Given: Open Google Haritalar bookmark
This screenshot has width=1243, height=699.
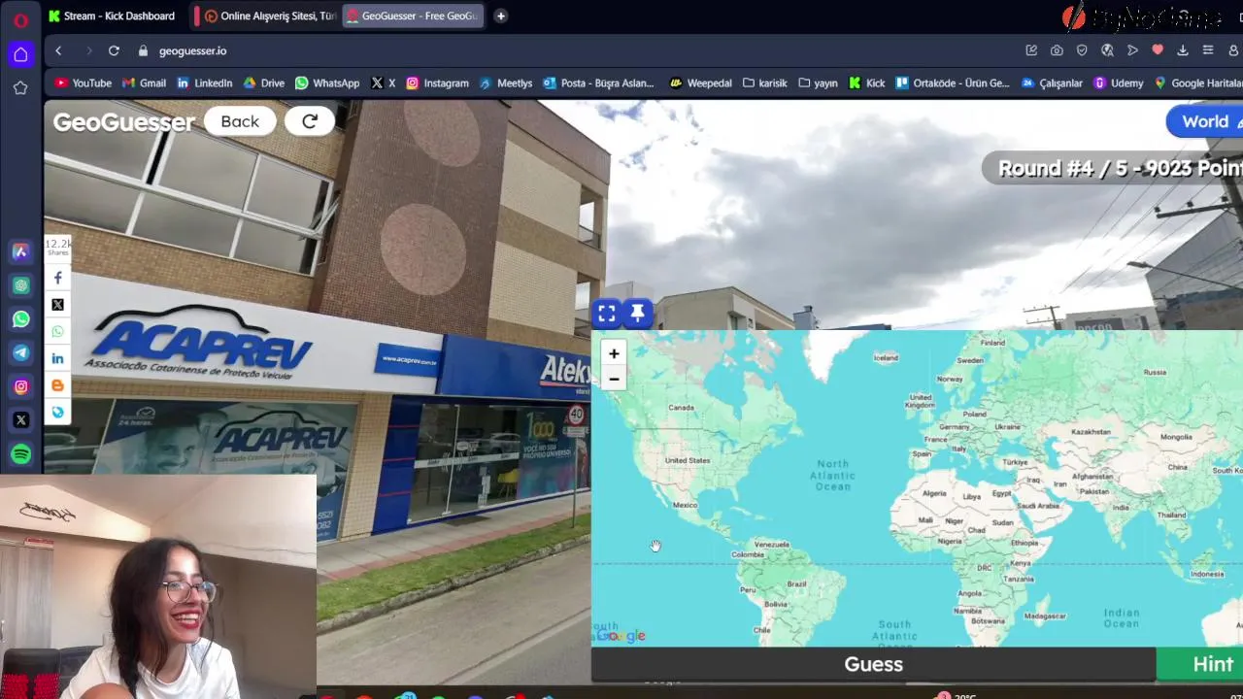Looking at the screenshot, I should click(1197, 83).
